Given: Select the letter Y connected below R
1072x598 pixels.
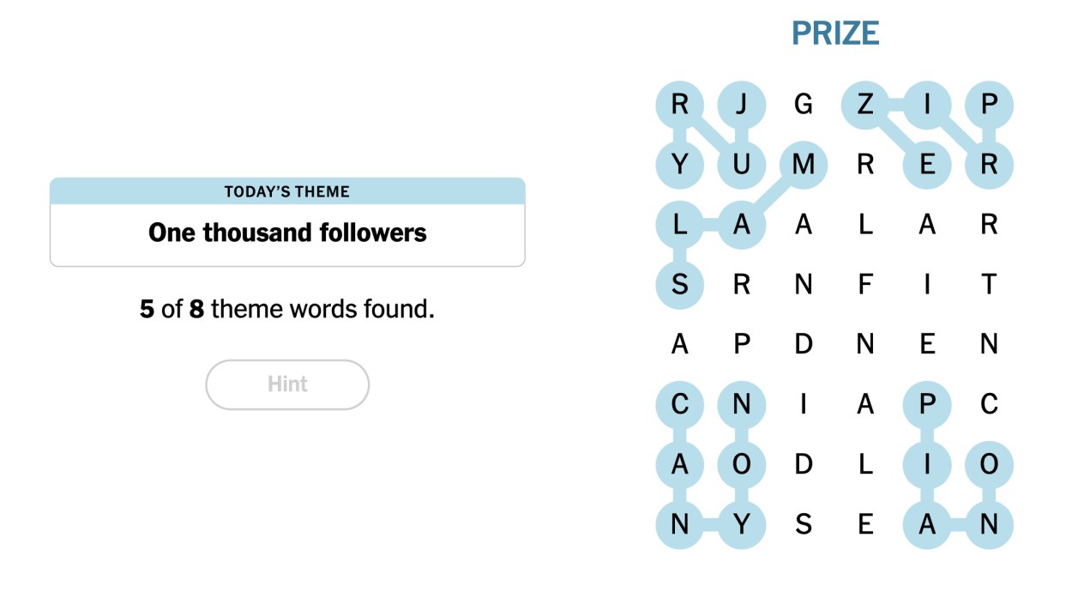Looking at the screenshot, I should [680, 165].
